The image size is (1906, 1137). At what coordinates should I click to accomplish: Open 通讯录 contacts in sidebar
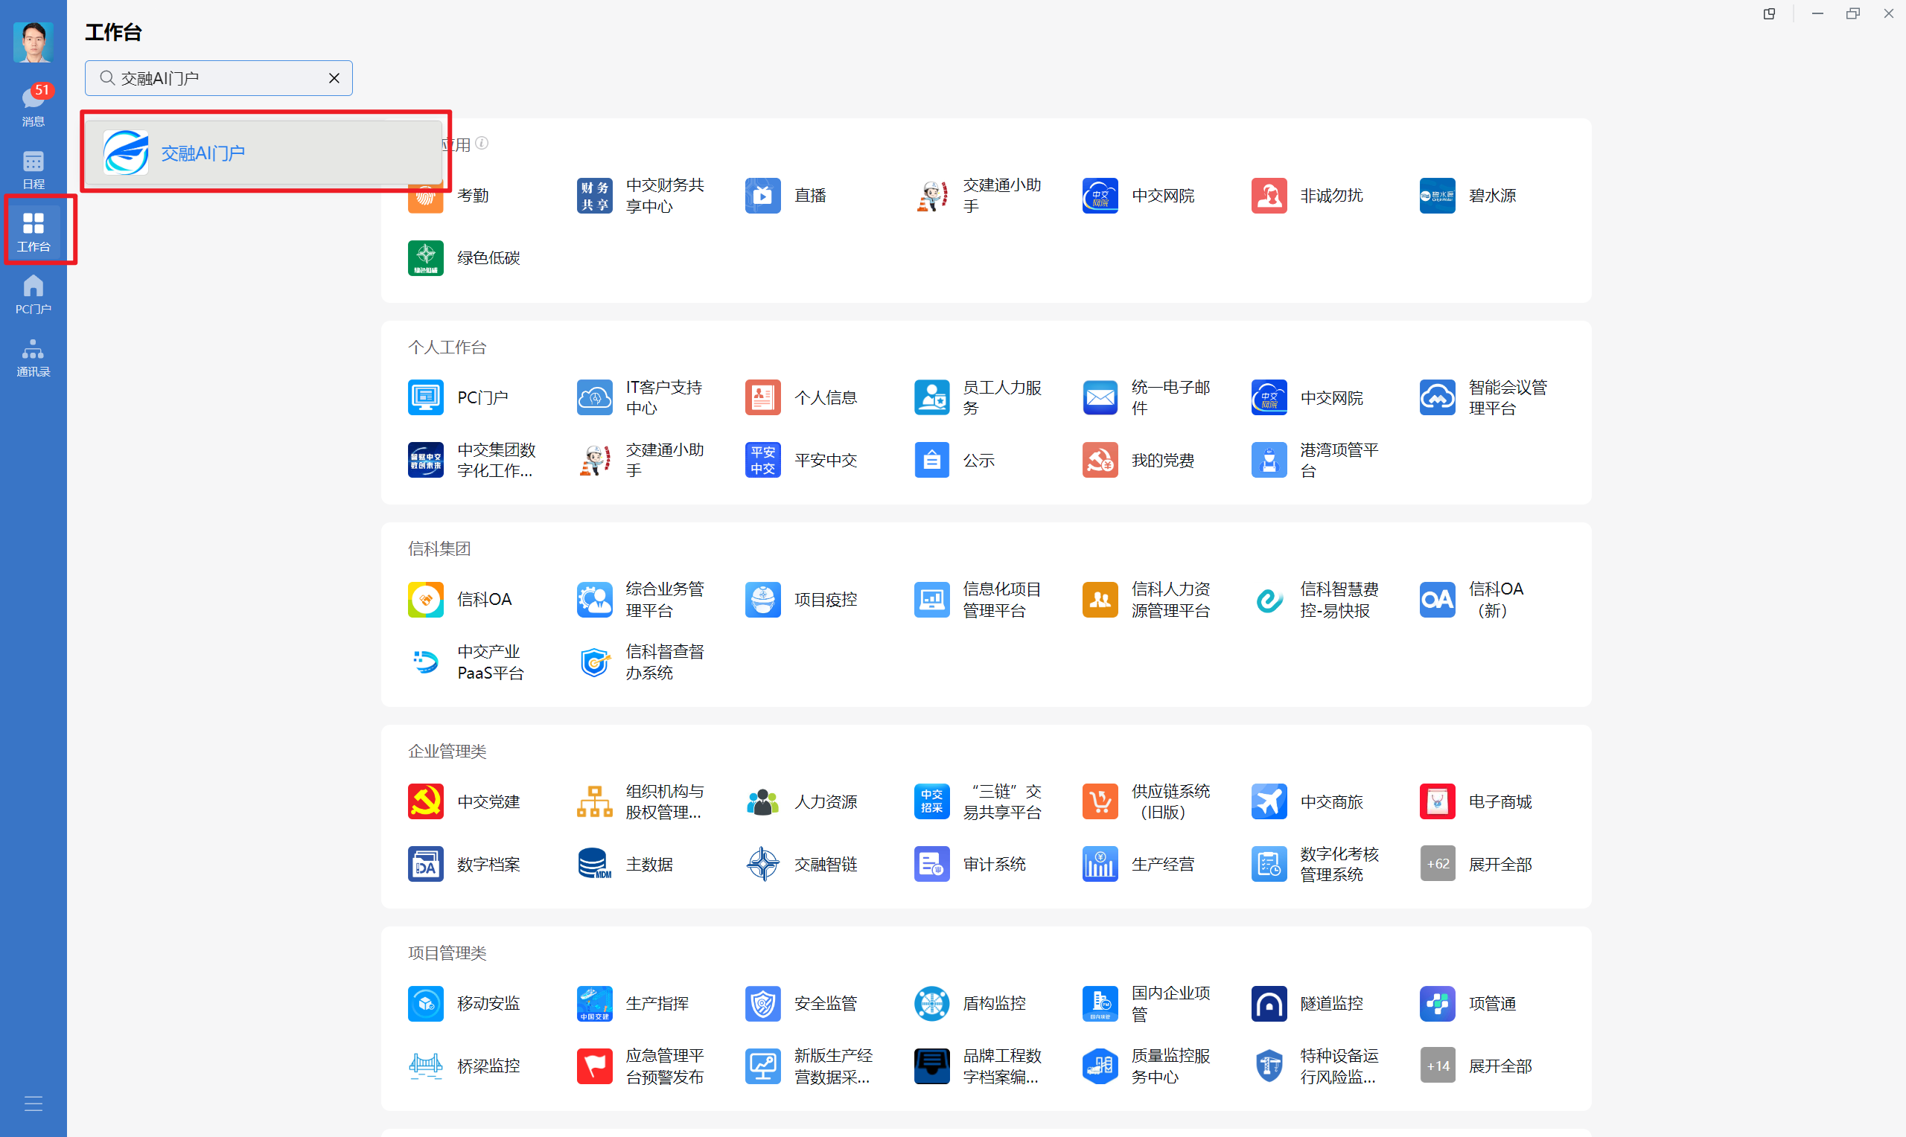[x=33, y=357]
